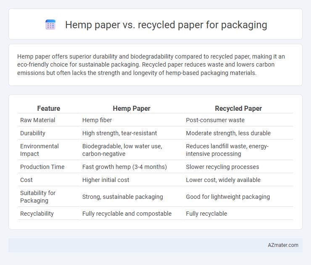Select the 'Hemp fiber' cell
This screenshot has height=265, width=311.
tap(97, 120)
